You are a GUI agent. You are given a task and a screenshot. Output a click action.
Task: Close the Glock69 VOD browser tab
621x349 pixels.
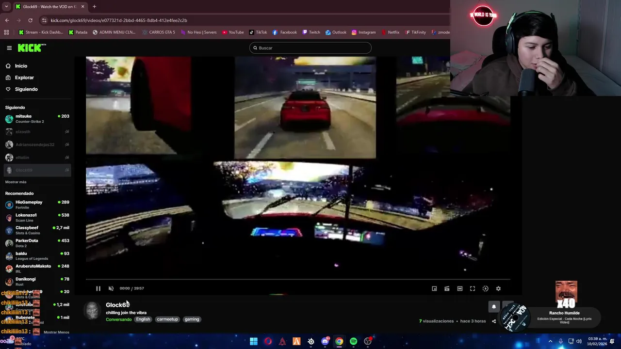82,6
